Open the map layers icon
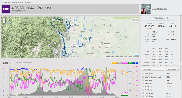Viewport: 182px width, 98px height. pyautogui.click(x=136, y=20)
